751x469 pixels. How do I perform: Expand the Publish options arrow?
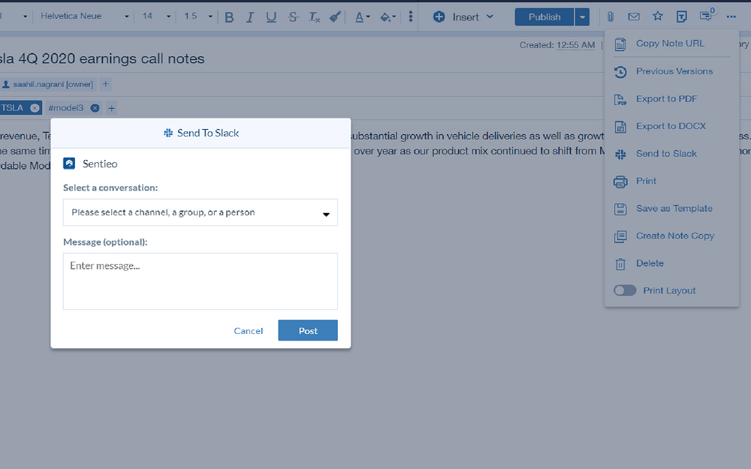(x=582, y=17)
